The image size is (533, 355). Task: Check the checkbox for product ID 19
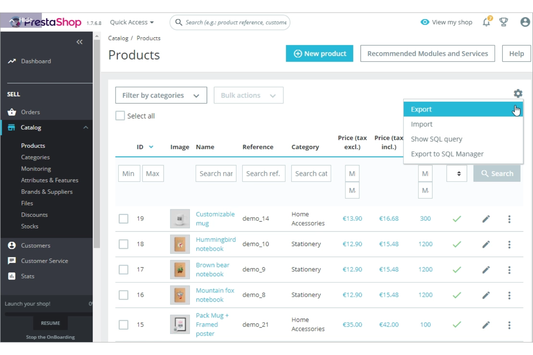pyautogui.click(x=124, y=218)
